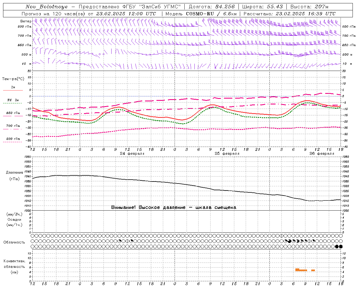The width and height of the screenshot is (357, 286).
Task: Click the Nov_Bolotnoye station title
Action: click(47, 7)
